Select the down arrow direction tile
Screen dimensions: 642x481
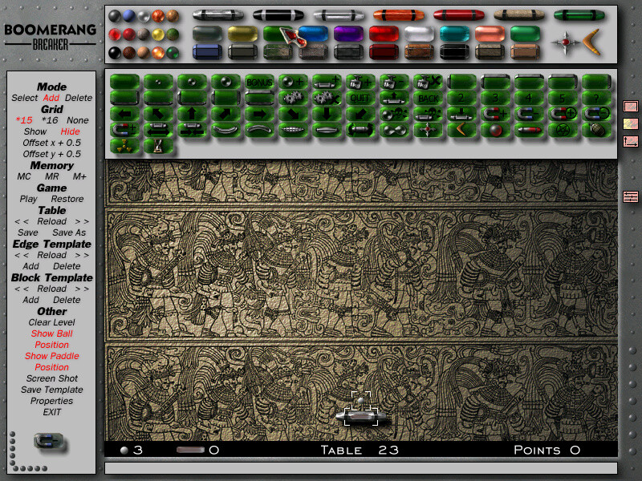point(327,114)
